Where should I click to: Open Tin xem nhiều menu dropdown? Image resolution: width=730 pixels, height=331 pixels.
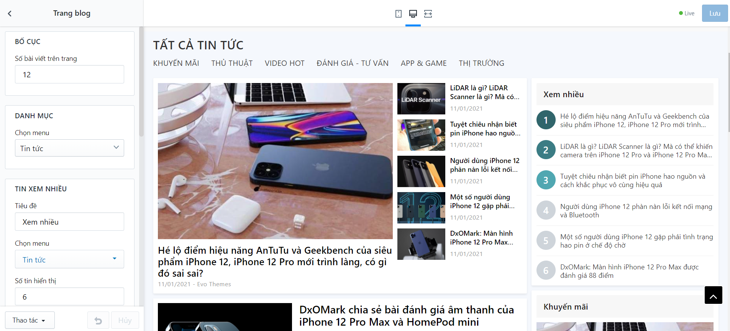tap(69, 259)
